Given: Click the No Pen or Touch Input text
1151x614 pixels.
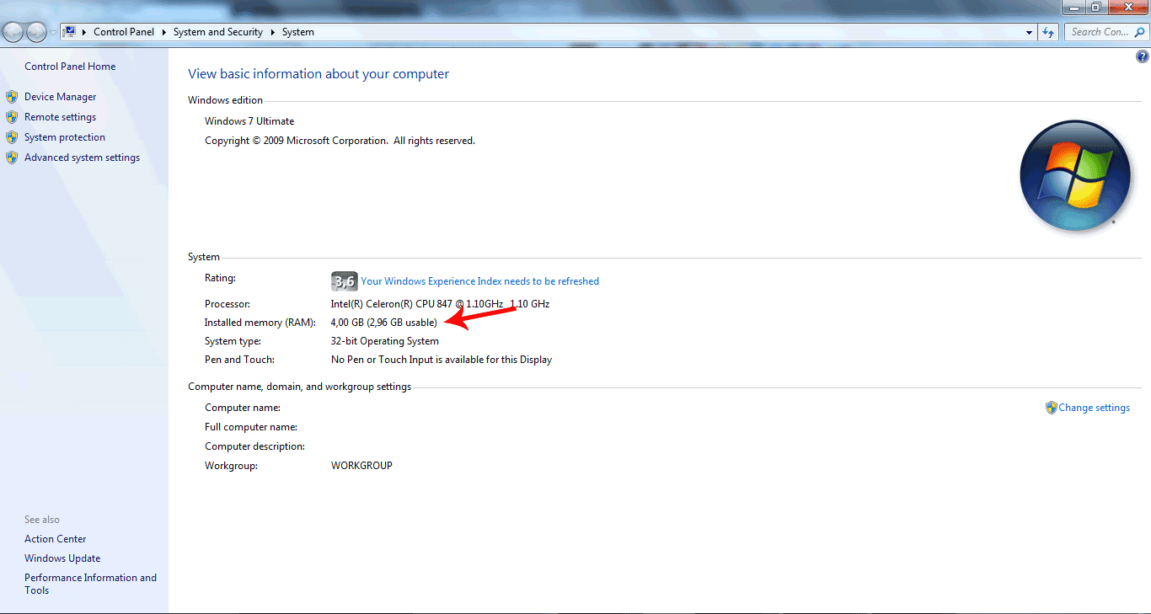Looking at the screenshot, I should tap(442, 360).
